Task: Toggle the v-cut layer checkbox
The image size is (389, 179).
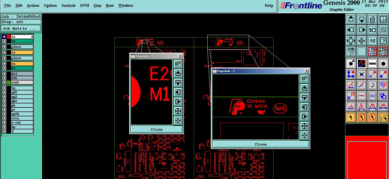Action: click(x=4, y=123)
